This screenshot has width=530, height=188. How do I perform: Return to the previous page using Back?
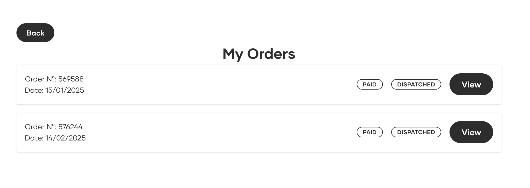[x=35, y=33]
